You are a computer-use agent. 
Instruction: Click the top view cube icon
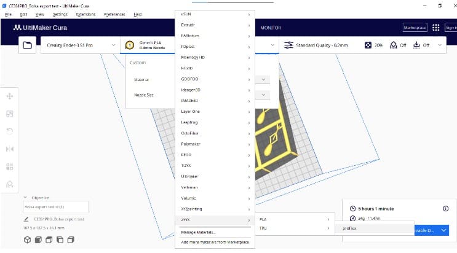coord(49,239)
